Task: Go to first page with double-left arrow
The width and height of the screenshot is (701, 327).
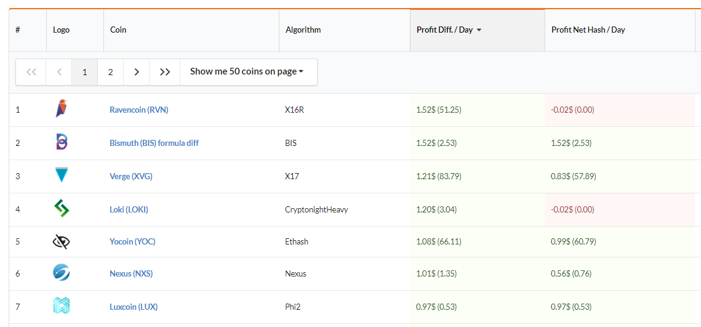Action: (31, 71)
